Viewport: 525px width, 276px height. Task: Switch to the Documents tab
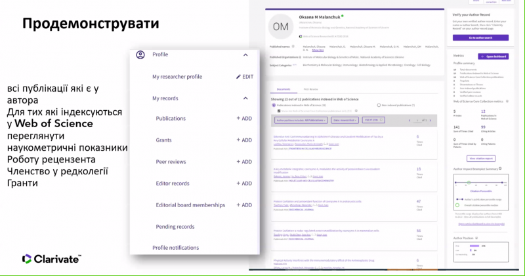[x=283, y=89]
